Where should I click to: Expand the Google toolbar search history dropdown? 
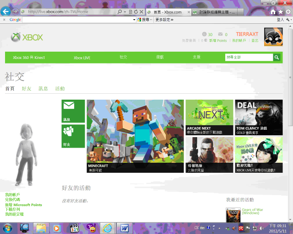pos(134,20)
